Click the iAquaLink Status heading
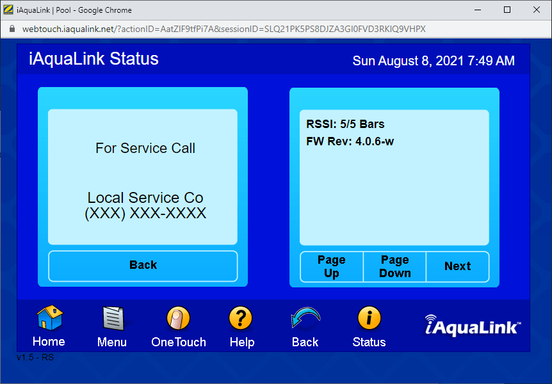 coord(93,59)
